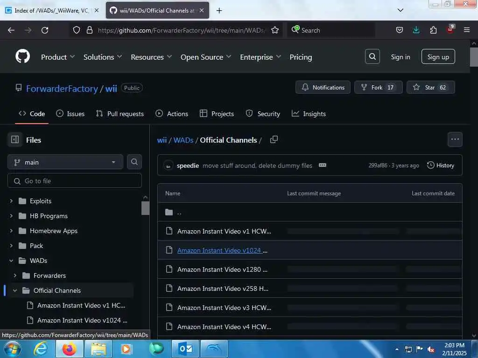478x358 pixels.
Task: Open Firefox extensions puzzle icon
Action: pyautogui.click(x=433, y=30)
